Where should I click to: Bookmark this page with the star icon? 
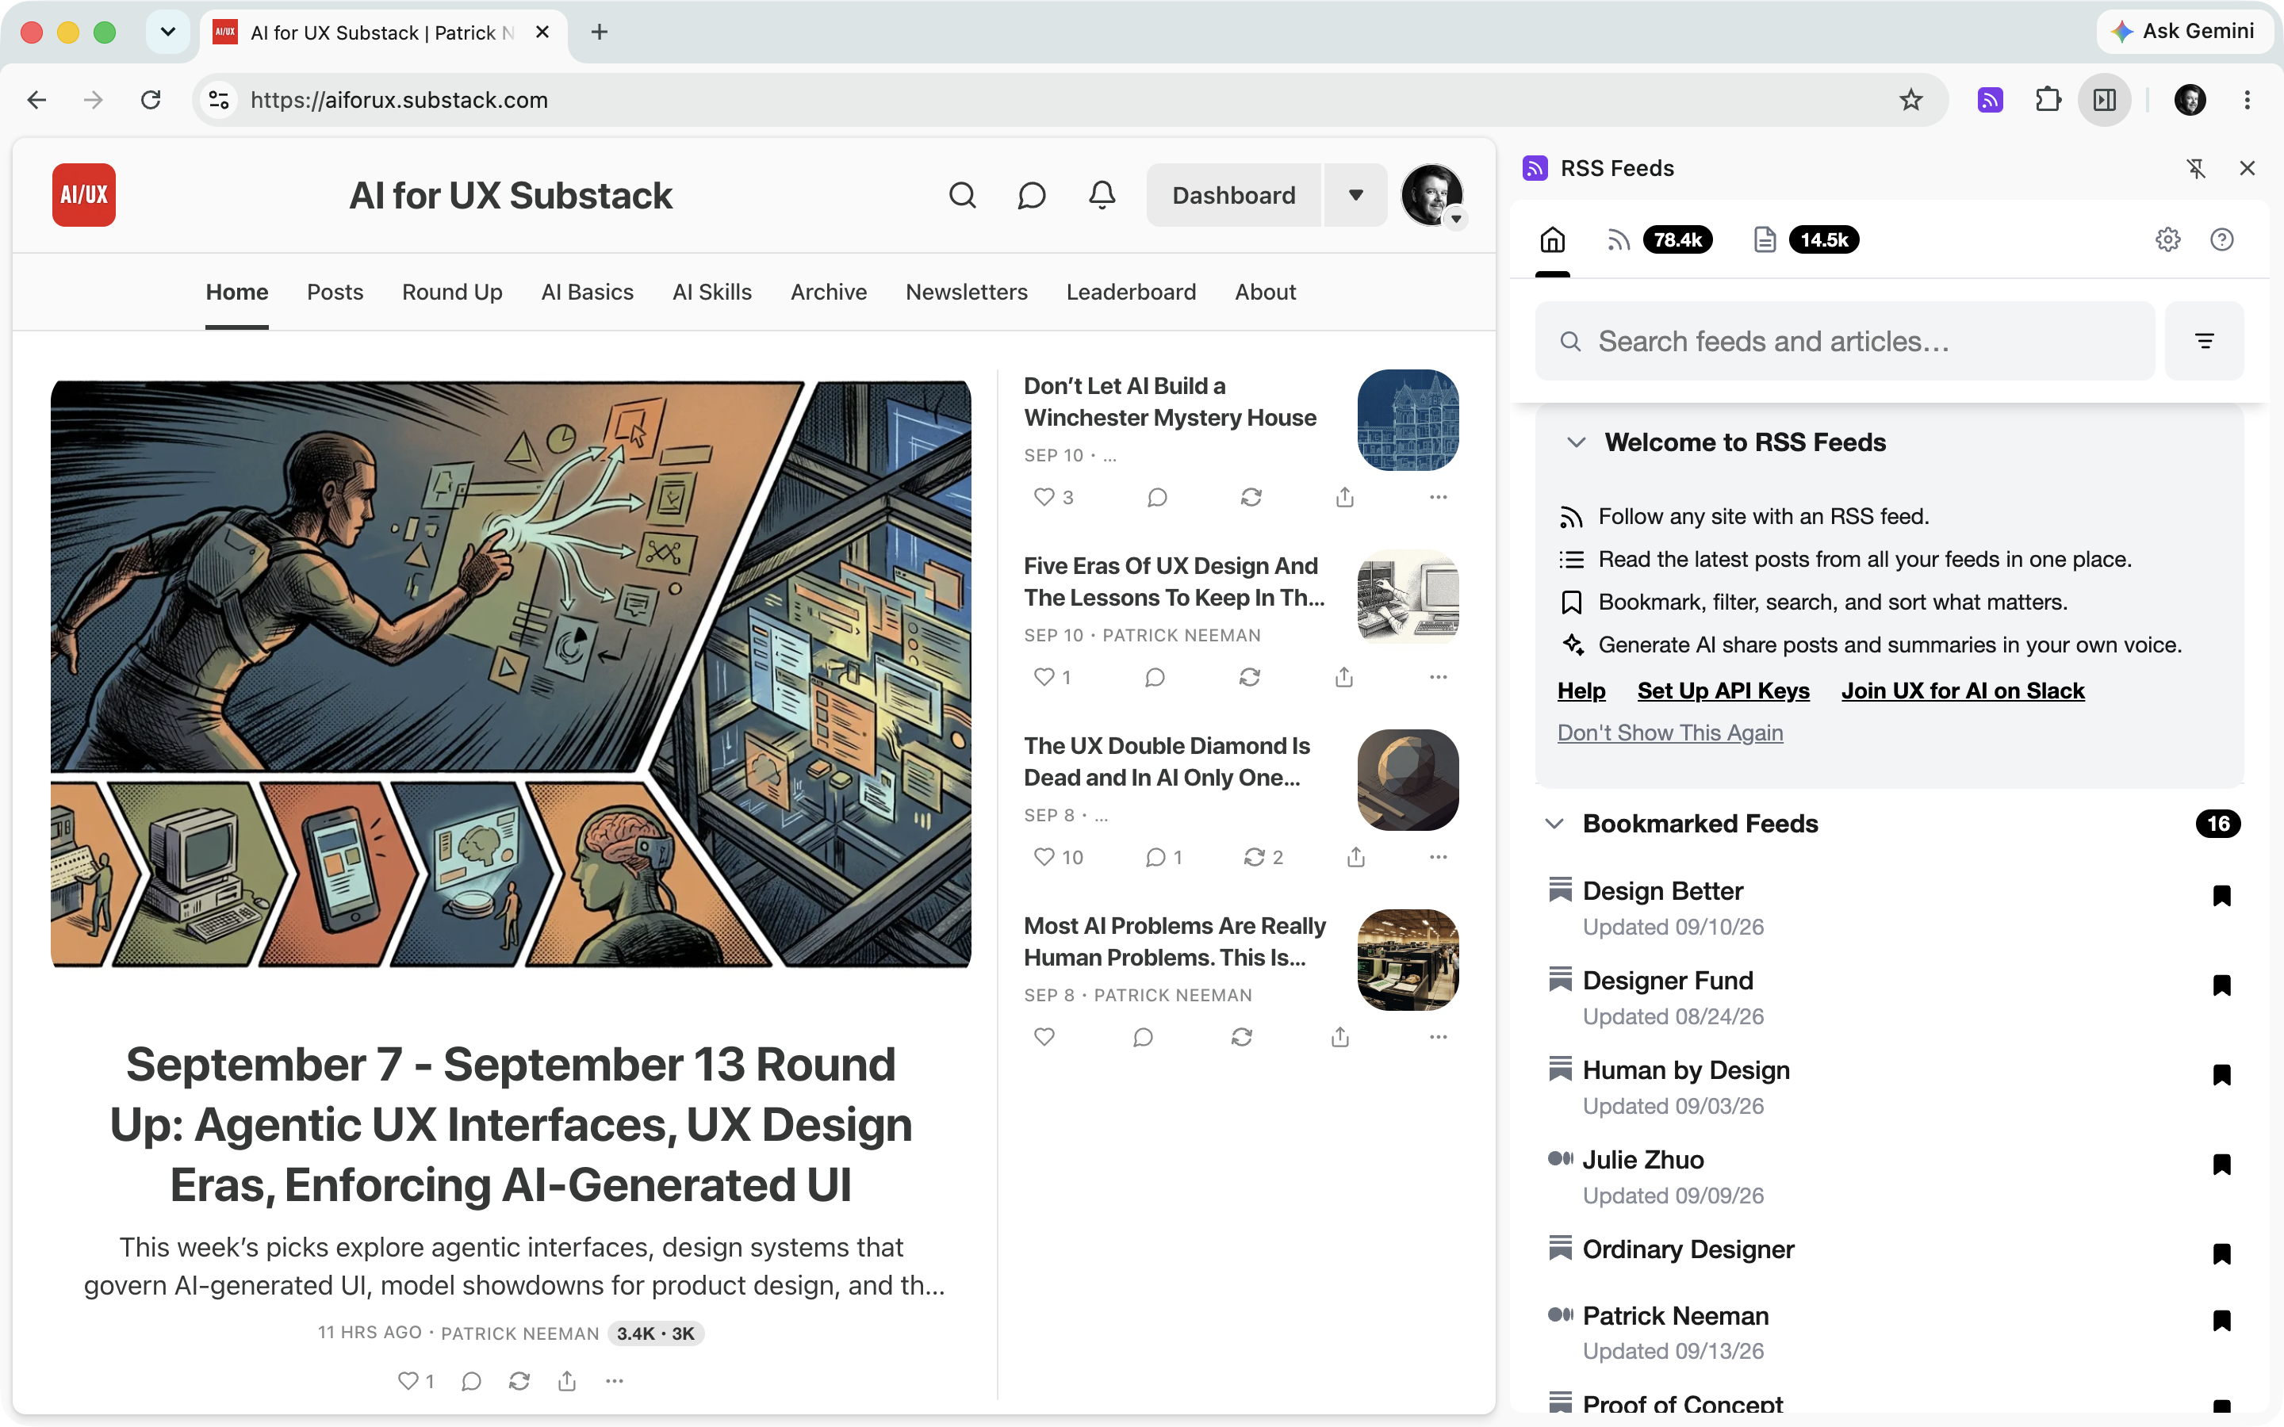1910,100
